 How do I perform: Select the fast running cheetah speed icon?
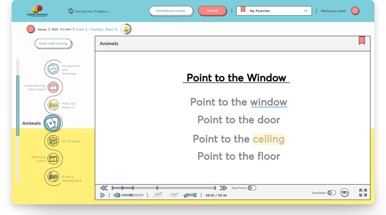pos(190,195)
